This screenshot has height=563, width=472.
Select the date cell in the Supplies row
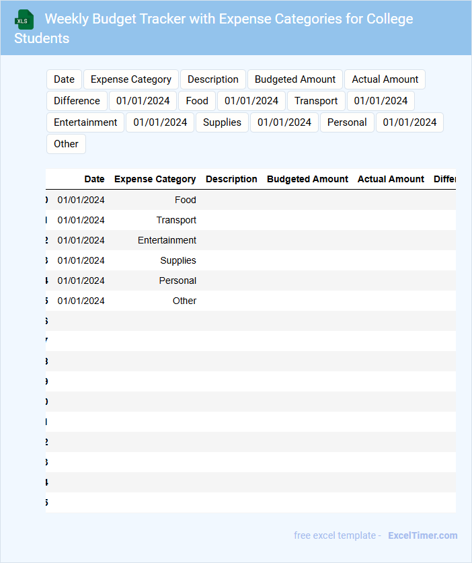coord(81,260)
